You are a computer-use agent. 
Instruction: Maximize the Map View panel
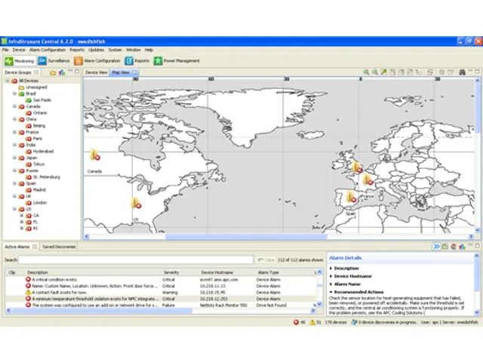[x=477, y=72]
